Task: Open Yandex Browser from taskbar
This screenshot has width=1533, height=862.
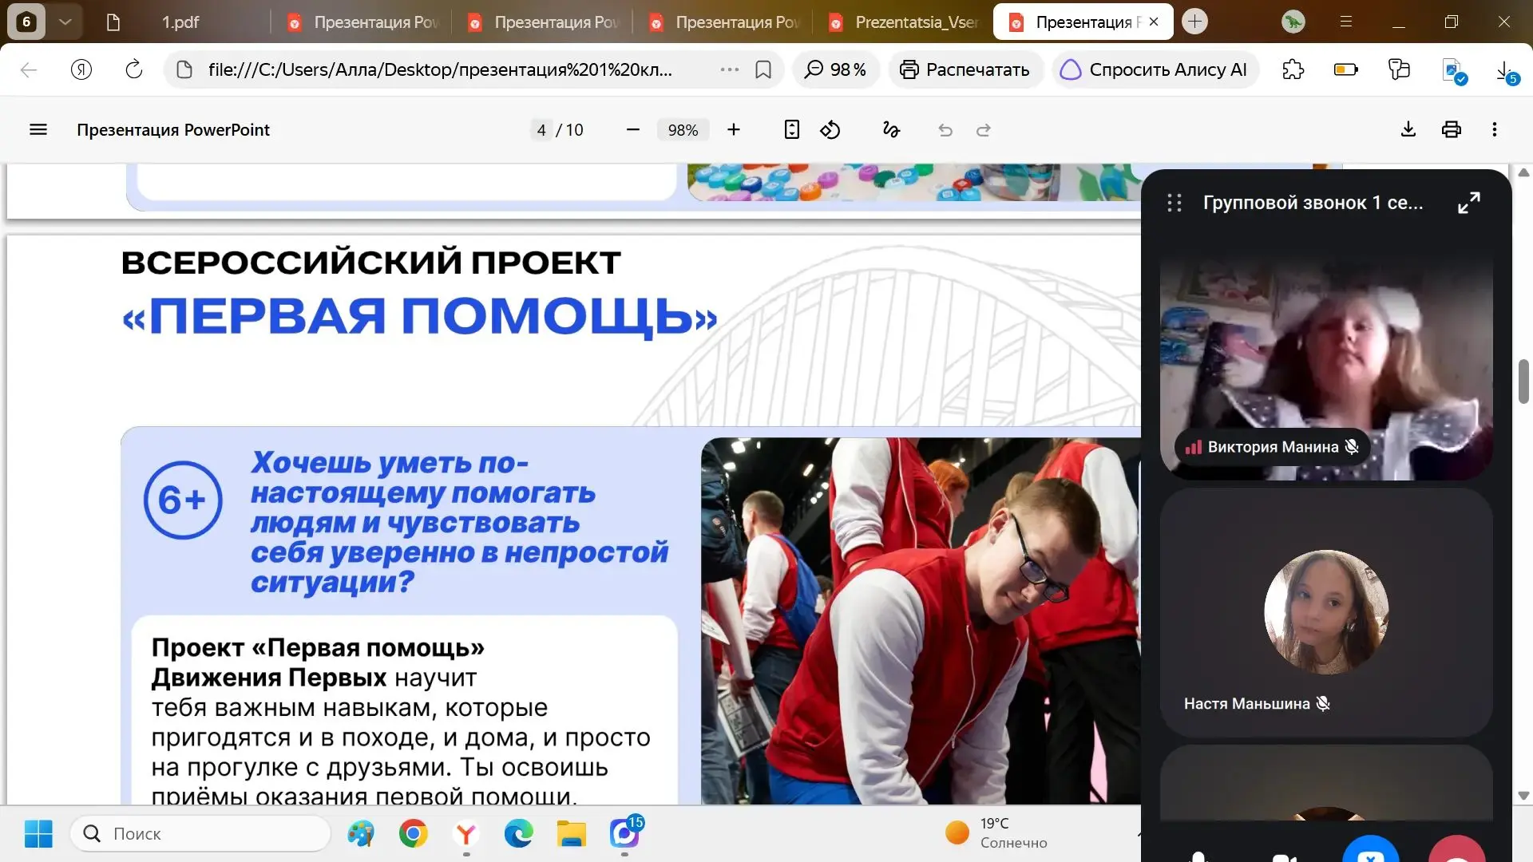Action: tap(466, 834)
